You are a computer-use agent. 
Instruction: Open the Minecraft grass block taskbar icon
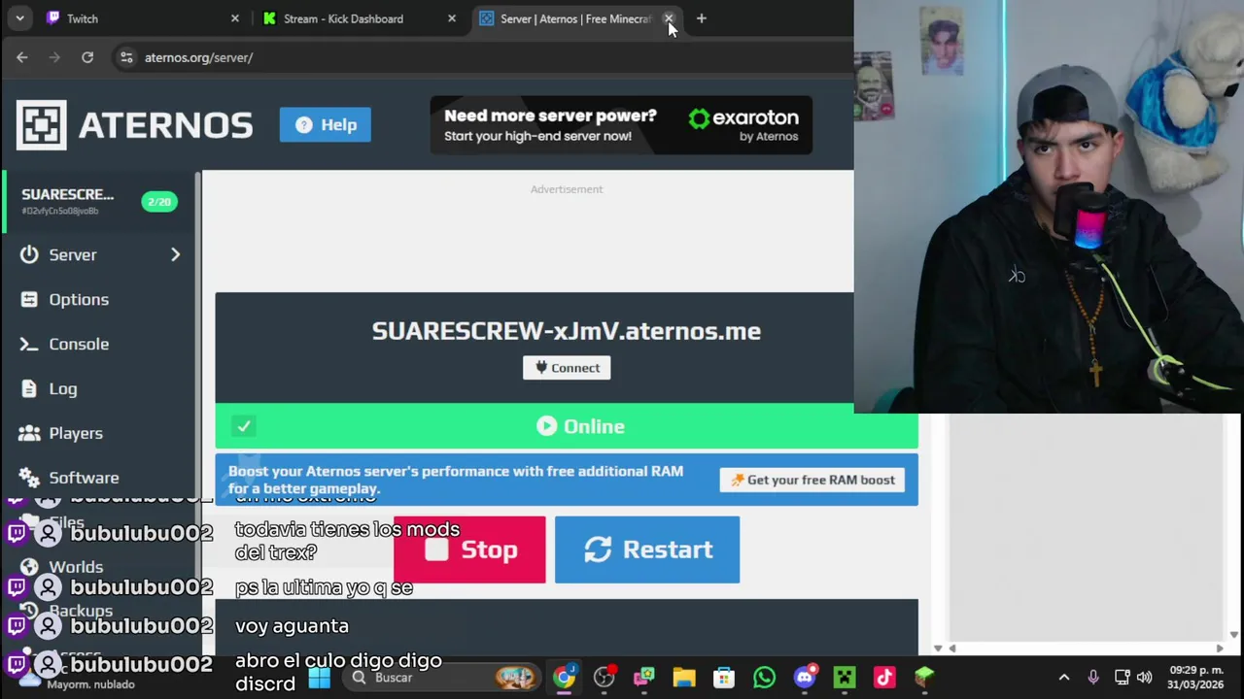(x=923, y=678)
